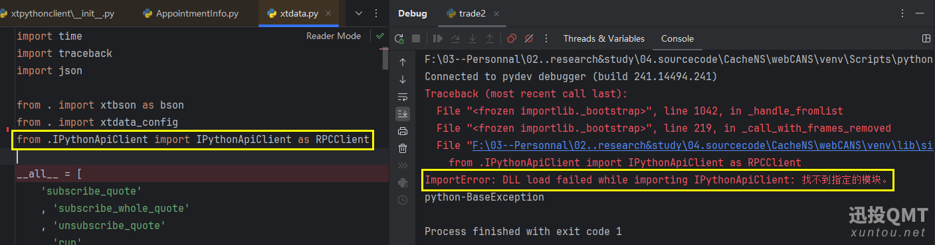
Task: Move up the stack trace arrow
Action: click(x=403, y=62)
